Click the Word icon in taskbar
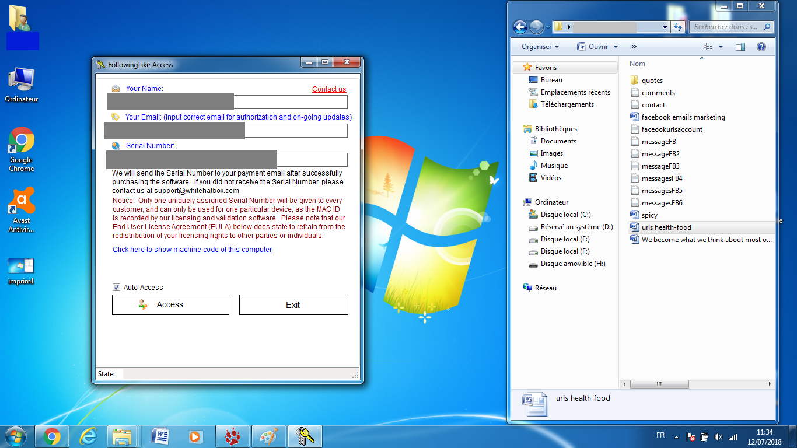This screenshot has height=448, width=797. tap(160, 436)
